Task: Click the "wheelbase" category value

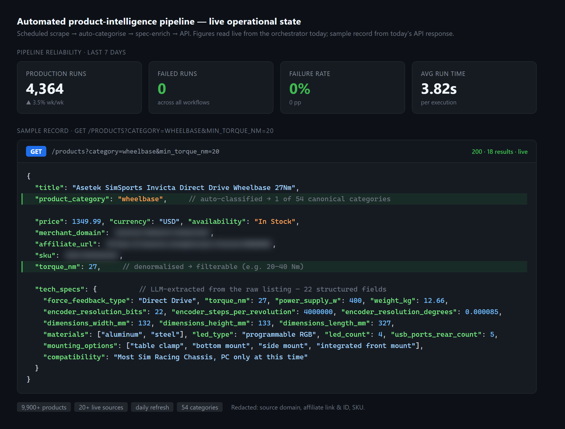Action: point(140,199)
